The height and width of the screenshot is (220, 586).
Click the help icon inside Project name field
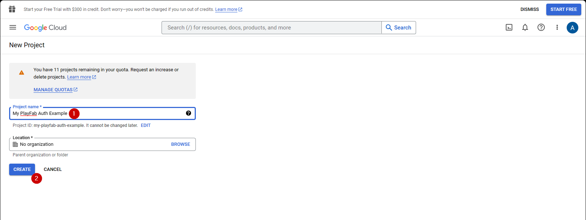click(189, 113)
